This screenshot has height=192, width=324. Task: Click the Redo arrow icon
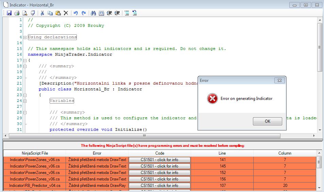84,13
